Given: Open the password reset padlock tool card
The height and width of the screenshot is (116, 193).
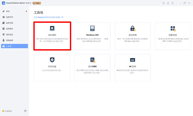Looking at the screenshot, I should point(132,36).
